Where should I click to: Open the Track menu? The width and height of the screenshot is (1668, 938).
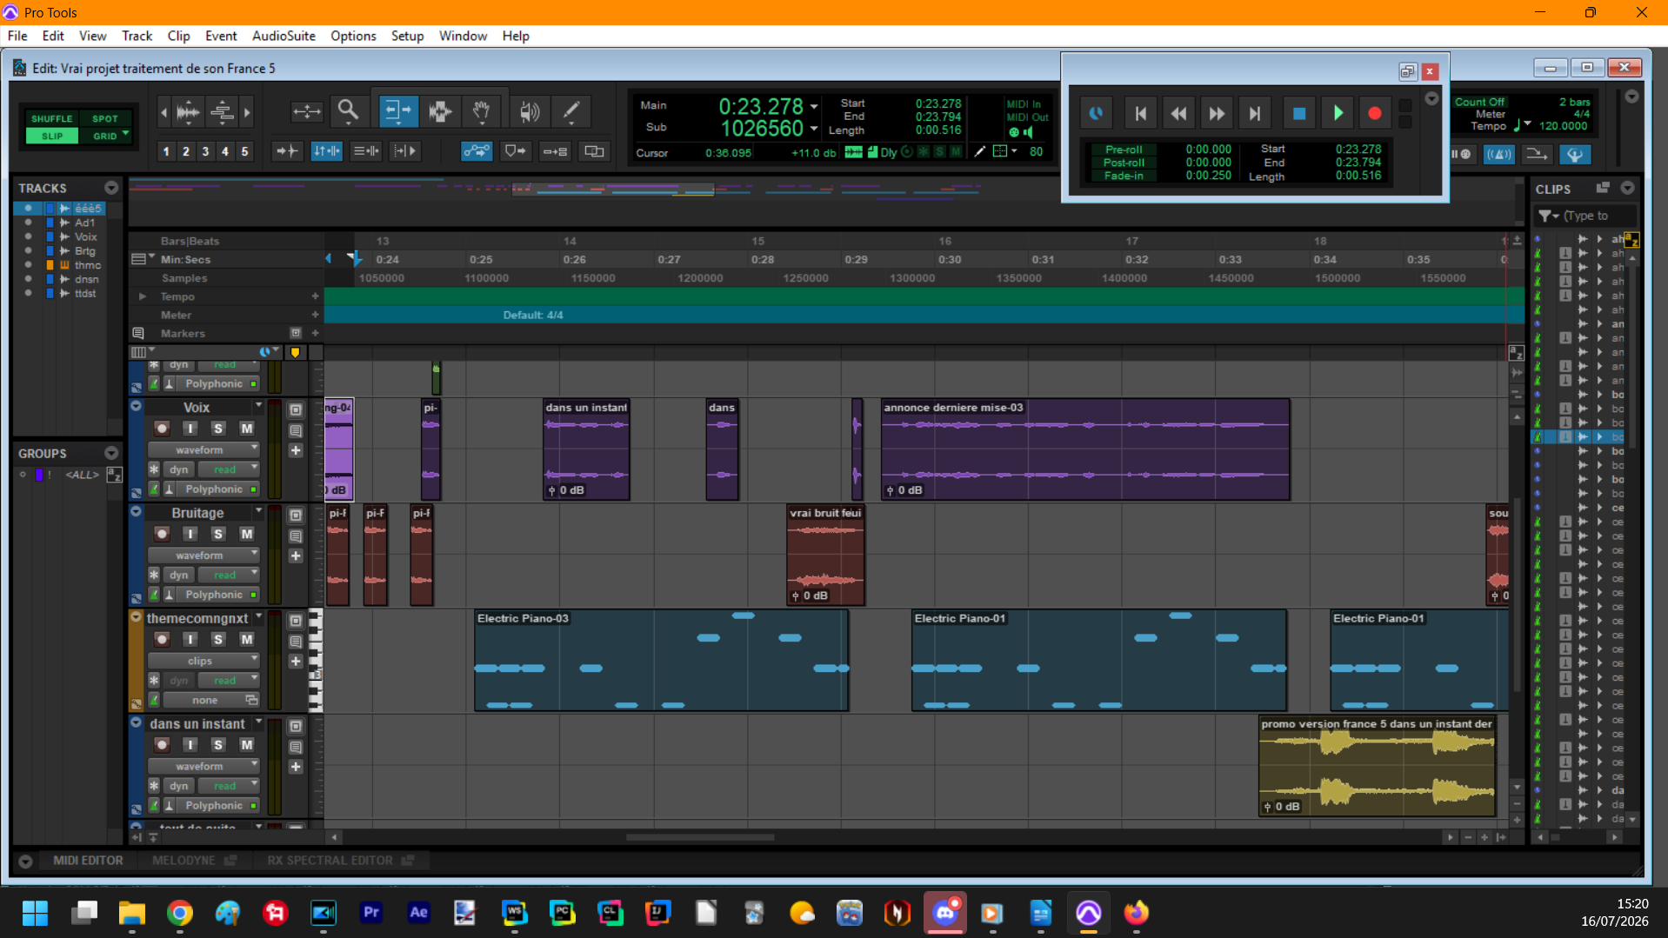137,36
